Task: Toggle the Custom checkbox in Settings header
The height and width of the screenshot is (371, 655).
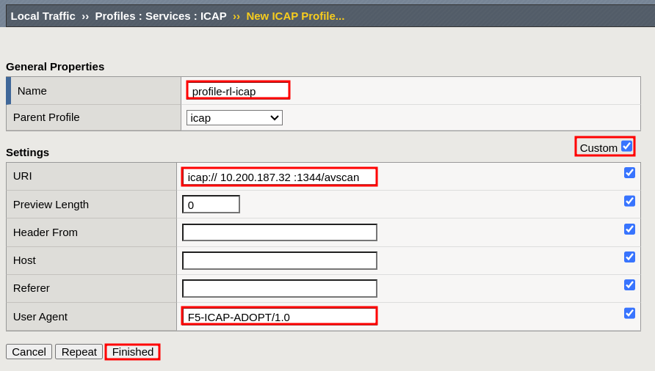Action: click(x=626, y=146)
